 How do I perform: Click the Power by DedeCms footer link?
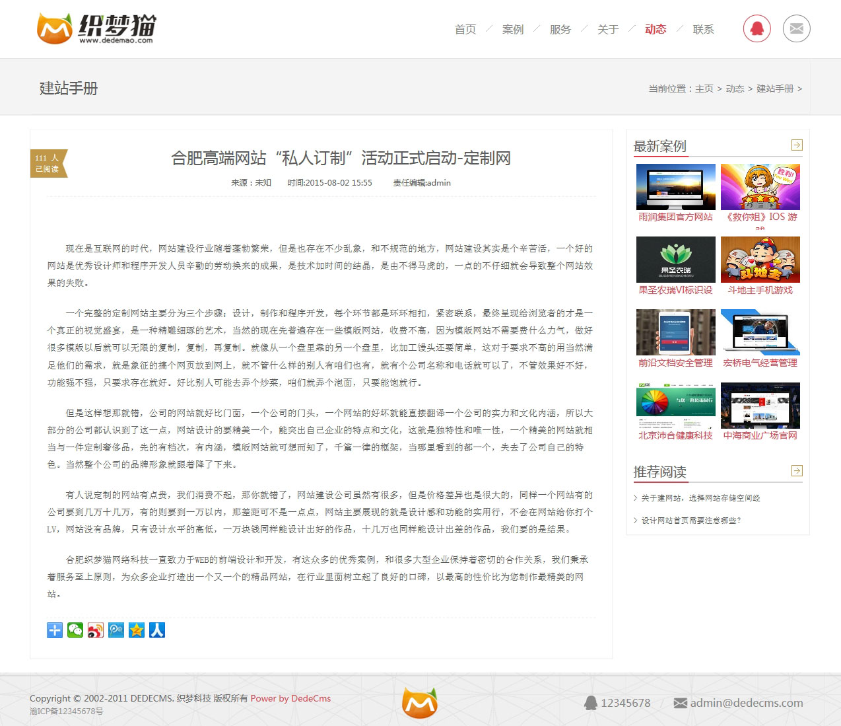290,698
